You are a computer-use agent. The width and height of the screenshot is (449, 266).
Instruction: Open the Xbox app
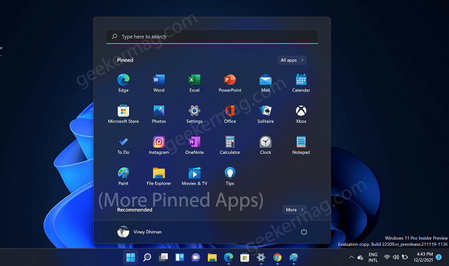point(301,114)
